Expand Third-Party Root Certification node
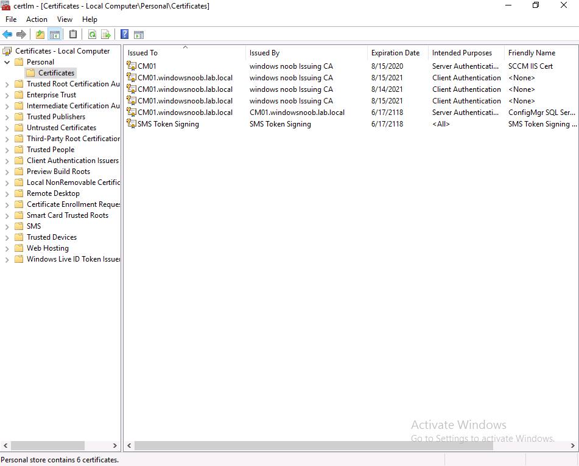This screenshot has height=466, width=579. click(7, 139)
